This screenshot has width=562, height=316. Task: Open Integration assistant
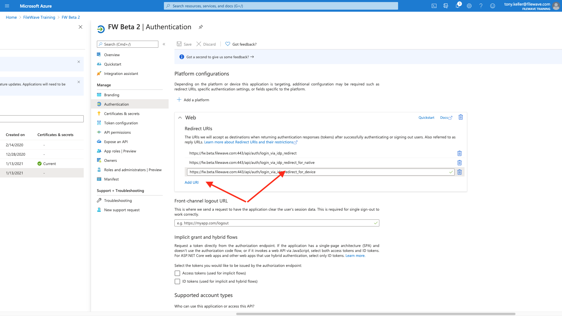pos(121,73)
